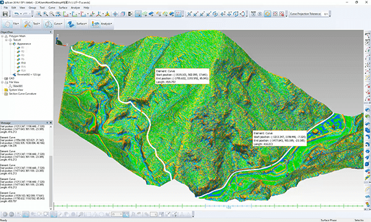Select the zoom window magnifier icon

38,14
